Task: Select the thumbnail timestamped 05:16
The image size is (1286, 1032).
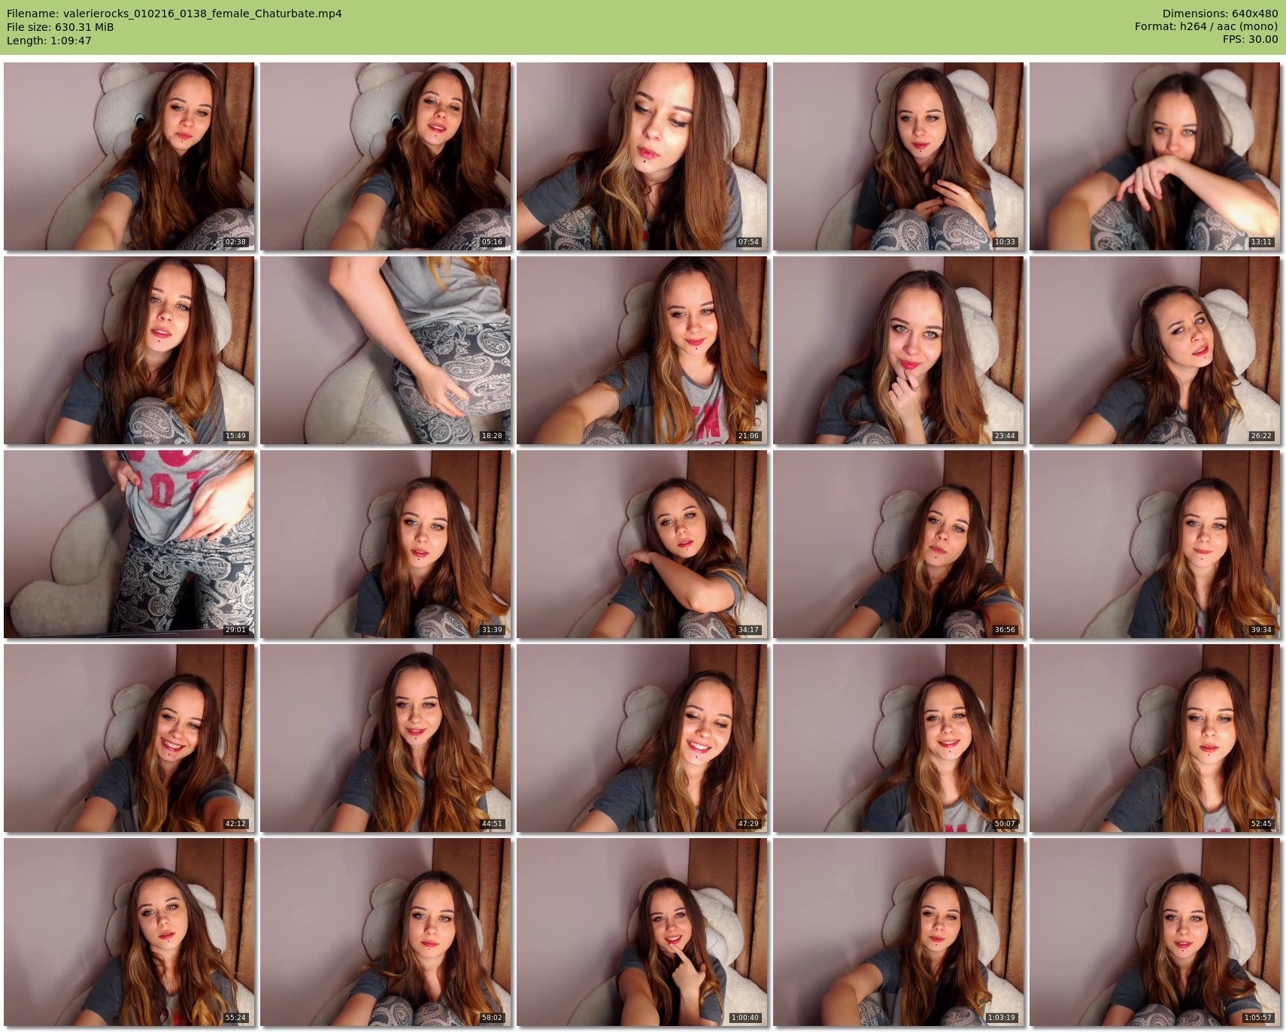Action: coord(385,156)
